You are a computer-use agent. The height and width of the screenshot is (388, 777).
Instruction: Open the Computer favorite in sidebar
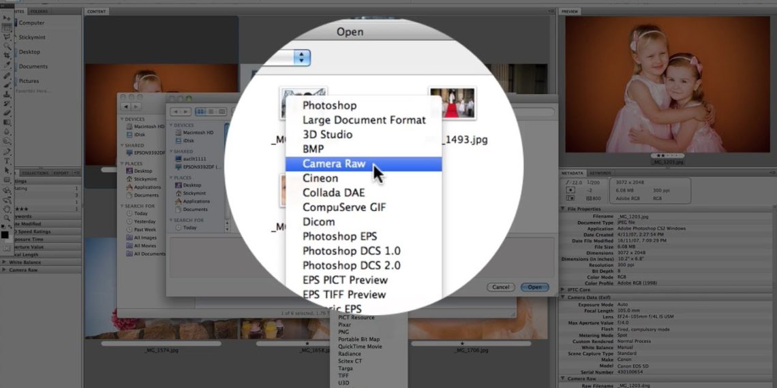31,23
